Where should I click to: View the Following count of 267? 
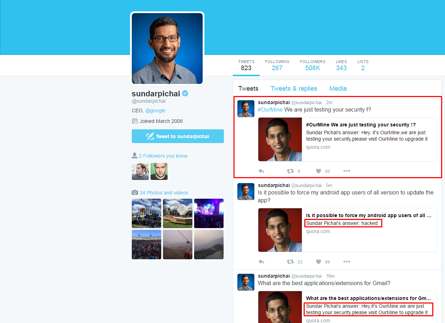[277, 65]
